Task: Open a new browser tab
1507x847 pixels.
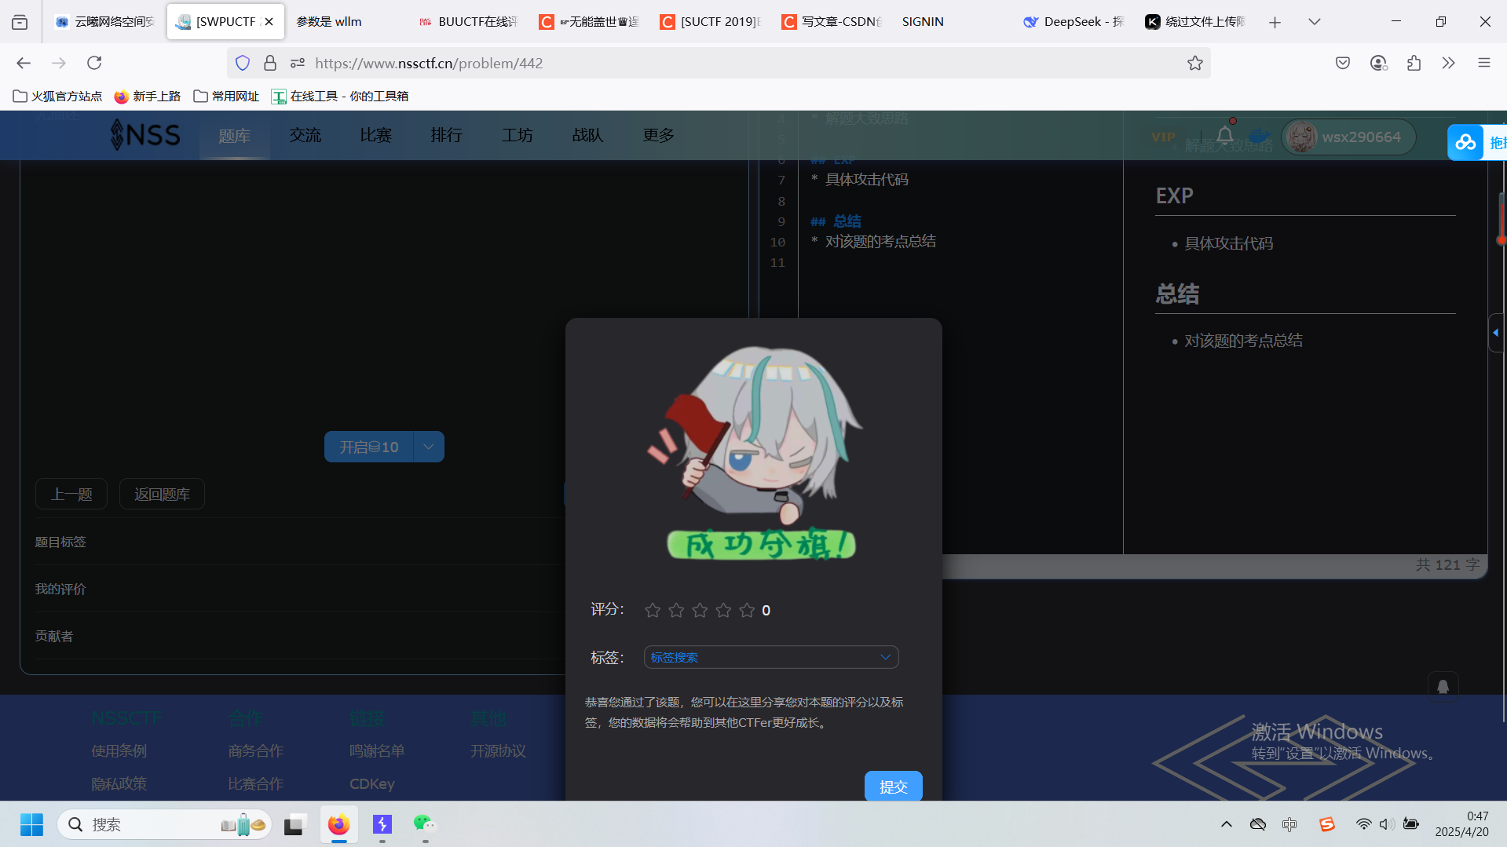Action: point(1275,22)
